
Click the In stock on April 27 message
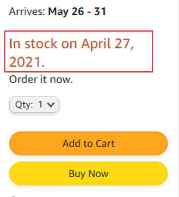coord(71,44)
